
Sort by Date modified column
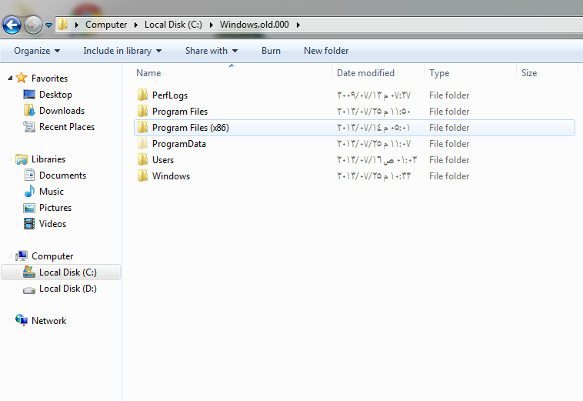365,73
